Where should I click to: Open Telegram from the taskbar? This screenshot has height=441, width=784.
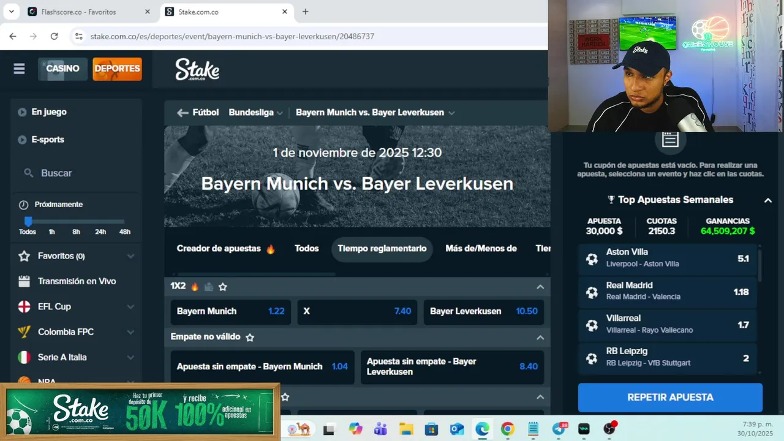[x=559, y=429]
